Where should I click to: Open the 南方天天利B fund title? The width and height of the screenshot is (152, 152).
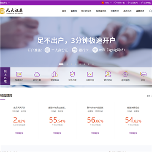(19, 108)
